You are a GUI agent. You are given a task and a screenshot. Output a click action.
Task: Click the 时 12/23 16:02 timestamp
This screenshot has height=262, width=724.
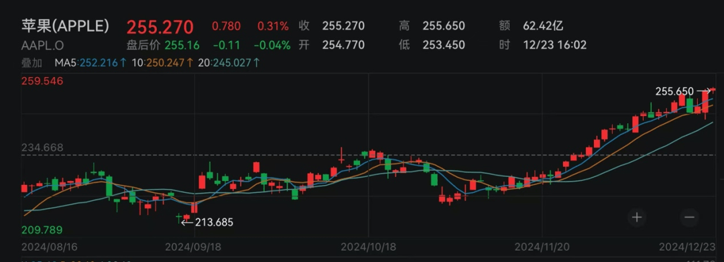point(542,45)
